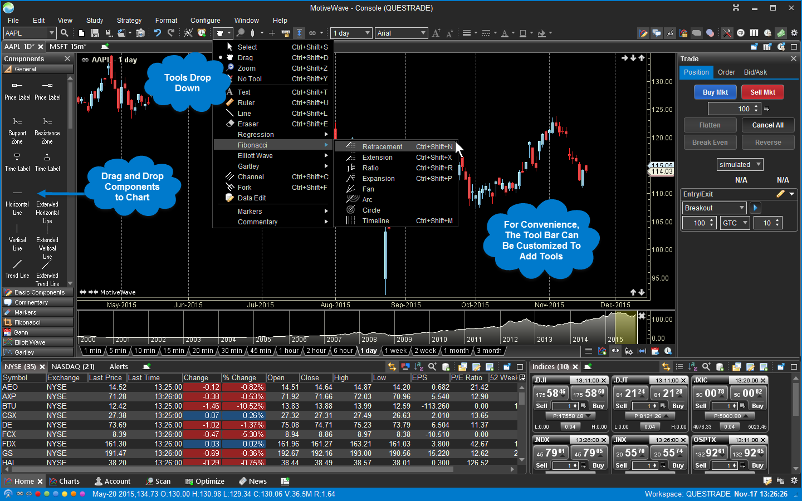Toggle the pencil drawing mode icon in top toolbar
Image resolution: width=802 pixels, height=501 pixels.
point(643,33)
